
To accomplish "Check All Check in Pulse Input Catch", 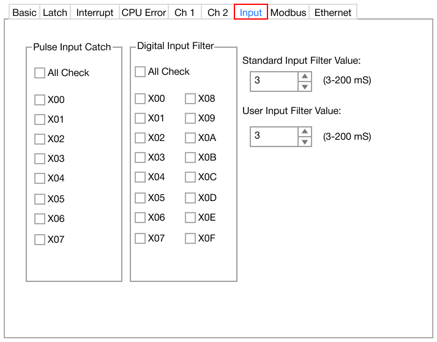I will [x=40, y=73].
